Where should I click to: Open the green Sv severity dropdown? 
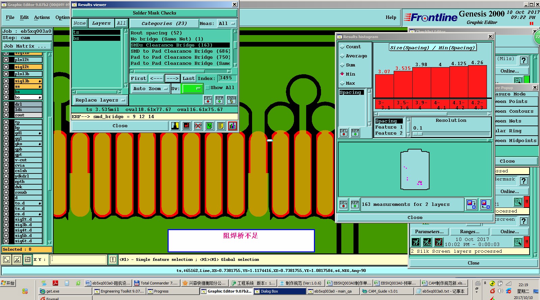tap(192, 89)
